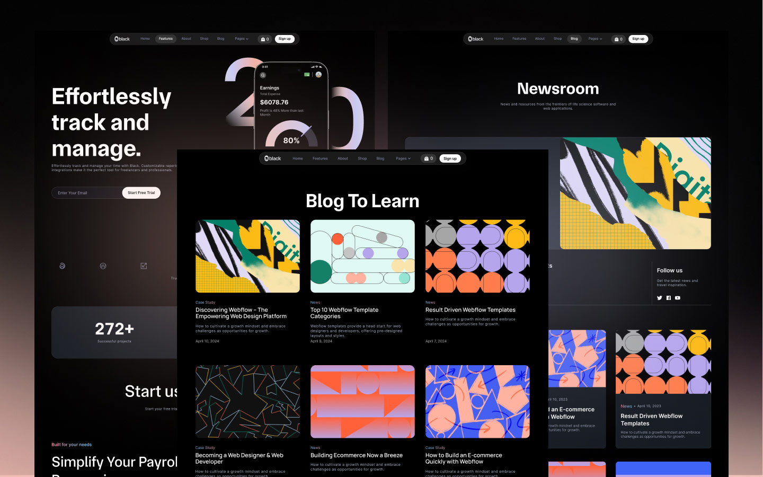
Task: Expand Pages dropdown on the Newsroom page
Action: [x=595, y=39]
